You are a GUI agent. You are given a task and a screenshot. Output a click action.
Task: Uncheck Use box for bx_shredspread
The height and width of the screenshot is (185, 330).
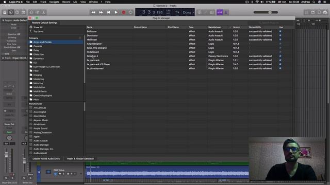(280, 68)
